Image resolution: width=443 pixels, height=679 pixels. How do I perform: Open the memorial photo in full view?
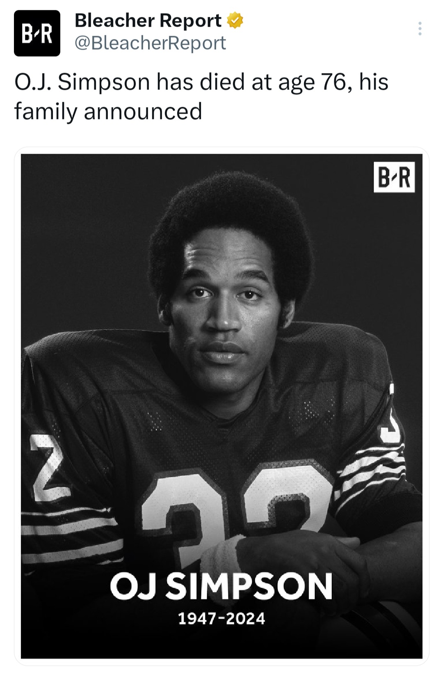pos(221,406)
